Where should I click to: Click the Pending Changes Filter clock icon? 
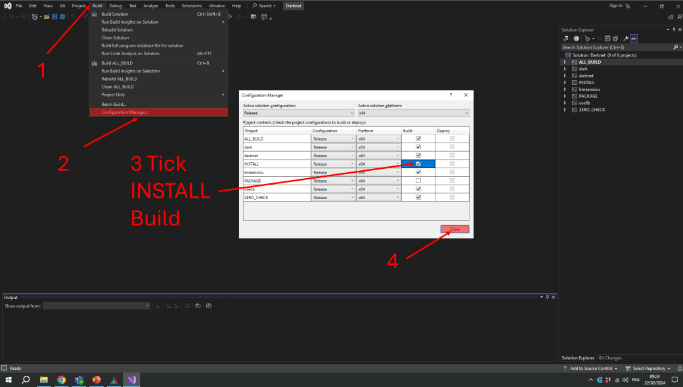[x=587, y=38]
